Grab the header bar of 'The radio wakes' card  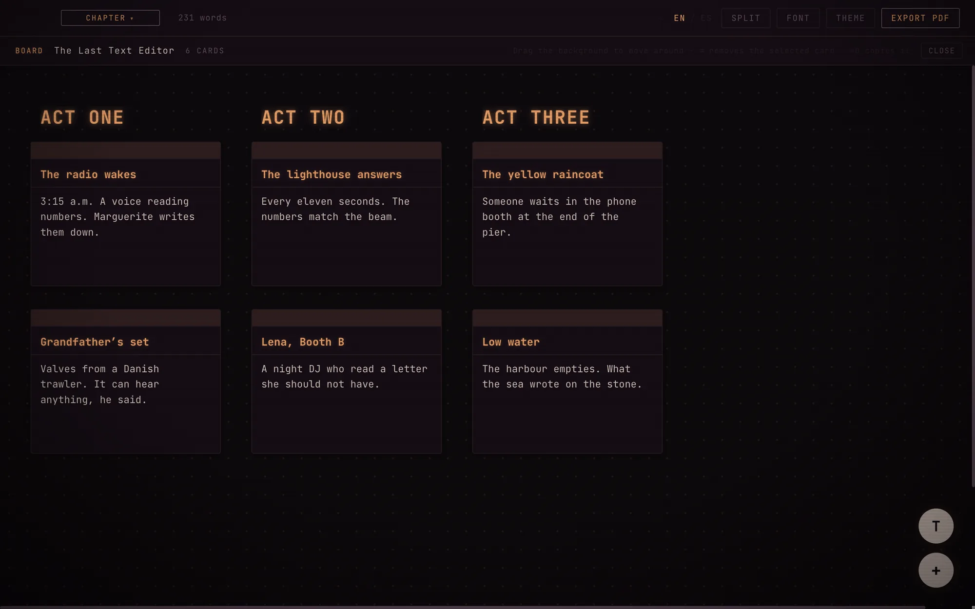click(126, 151)
